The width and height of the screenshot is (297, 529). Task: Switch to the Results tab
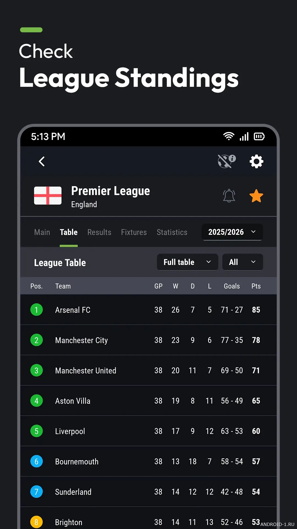(99, 232)
